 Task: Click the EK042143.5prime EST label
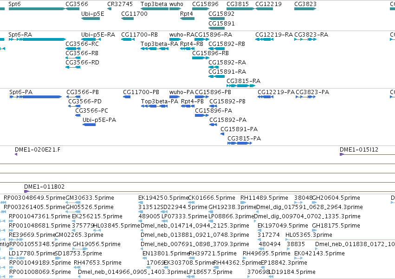[319, 254]
